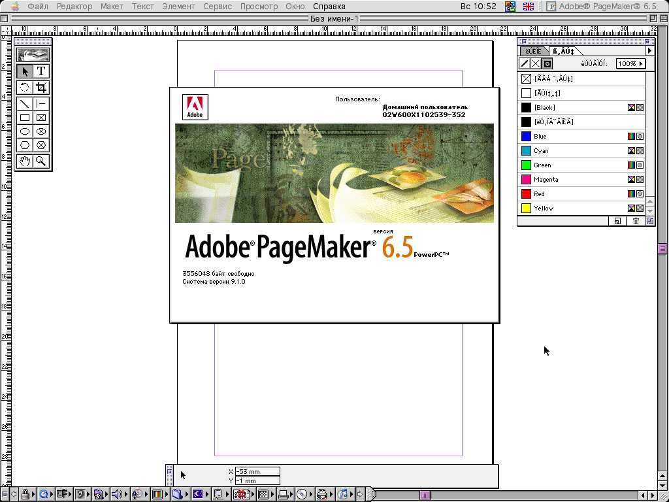The image size is (669, 502).
Task: Open the Файл menu
Action: click(38, 7)
